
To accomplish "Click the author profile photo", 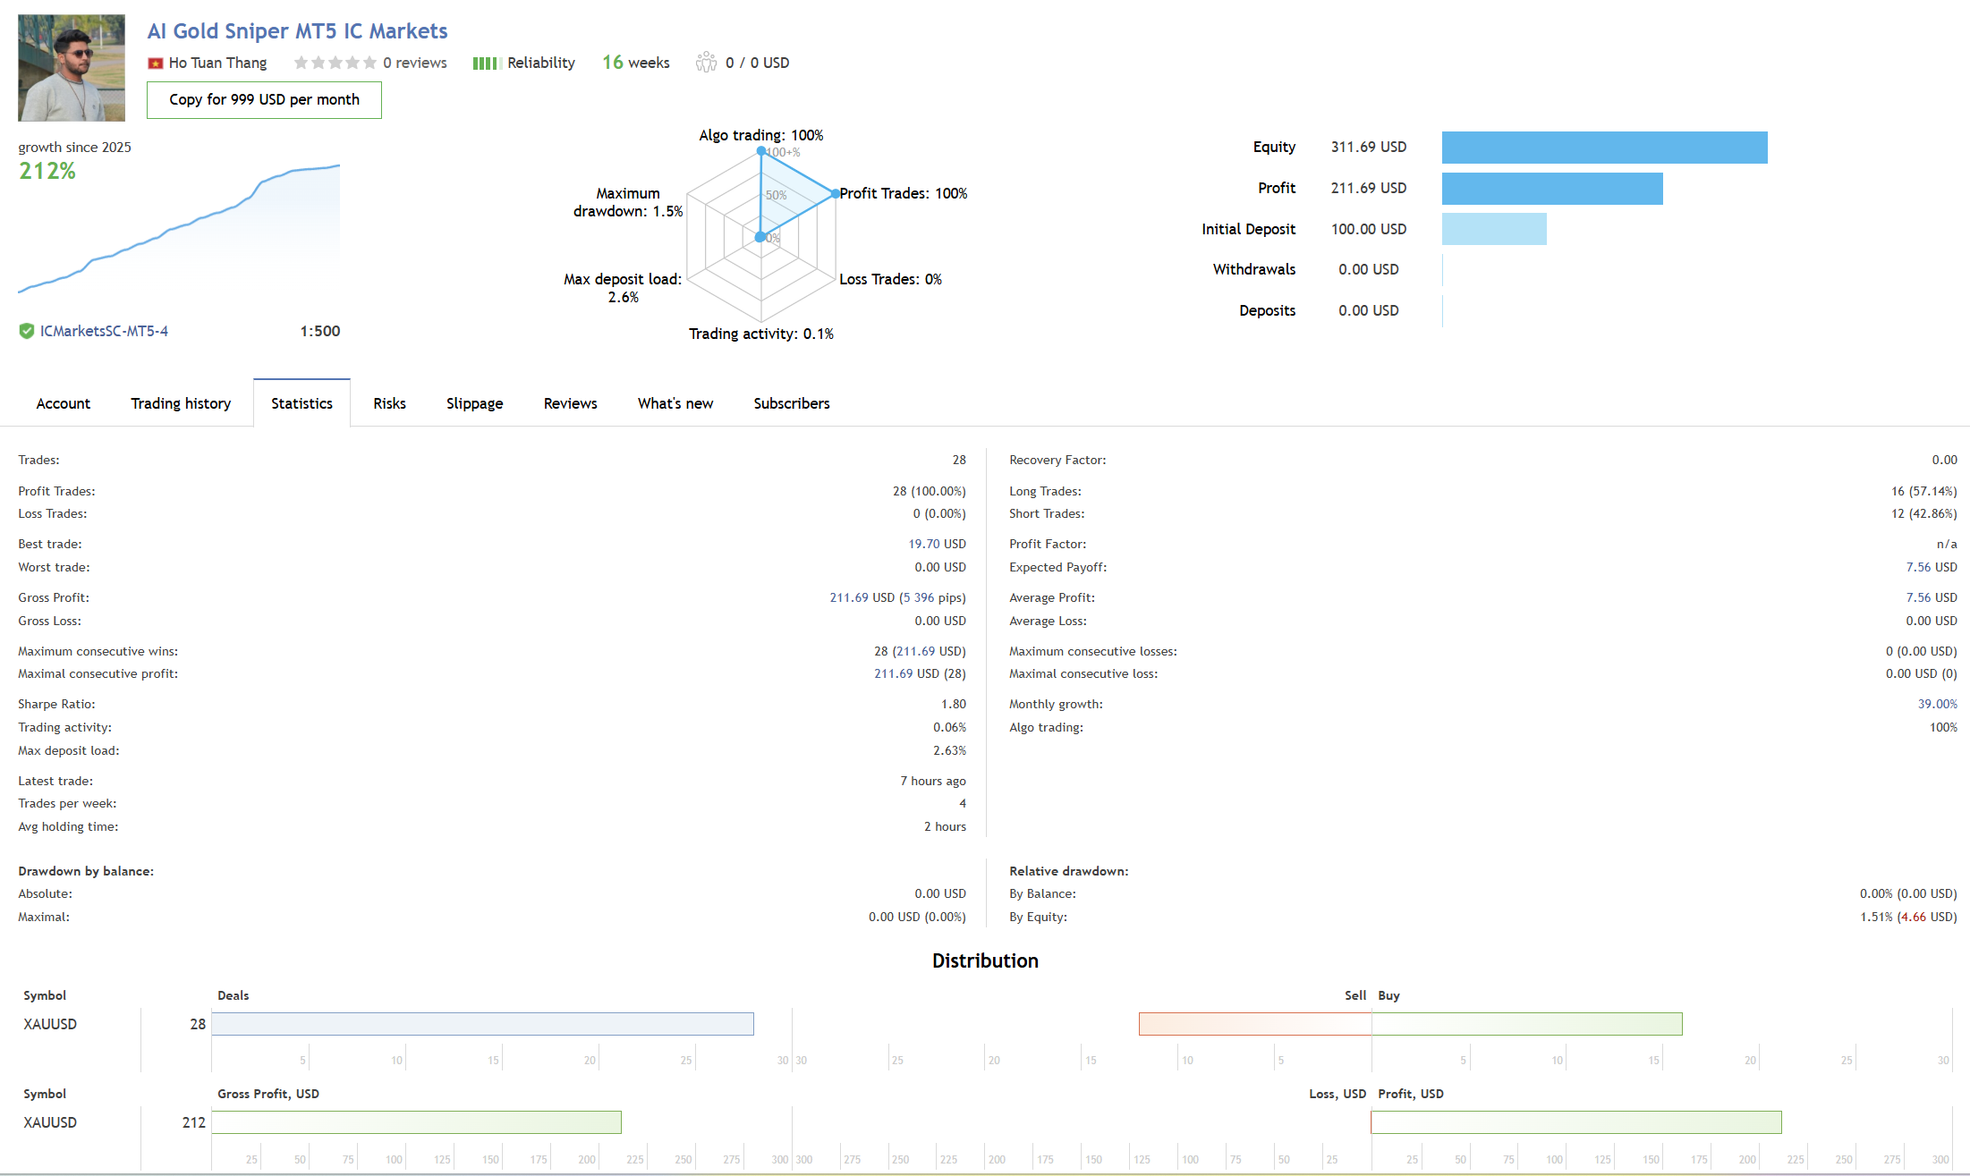I will coord(72,68).
